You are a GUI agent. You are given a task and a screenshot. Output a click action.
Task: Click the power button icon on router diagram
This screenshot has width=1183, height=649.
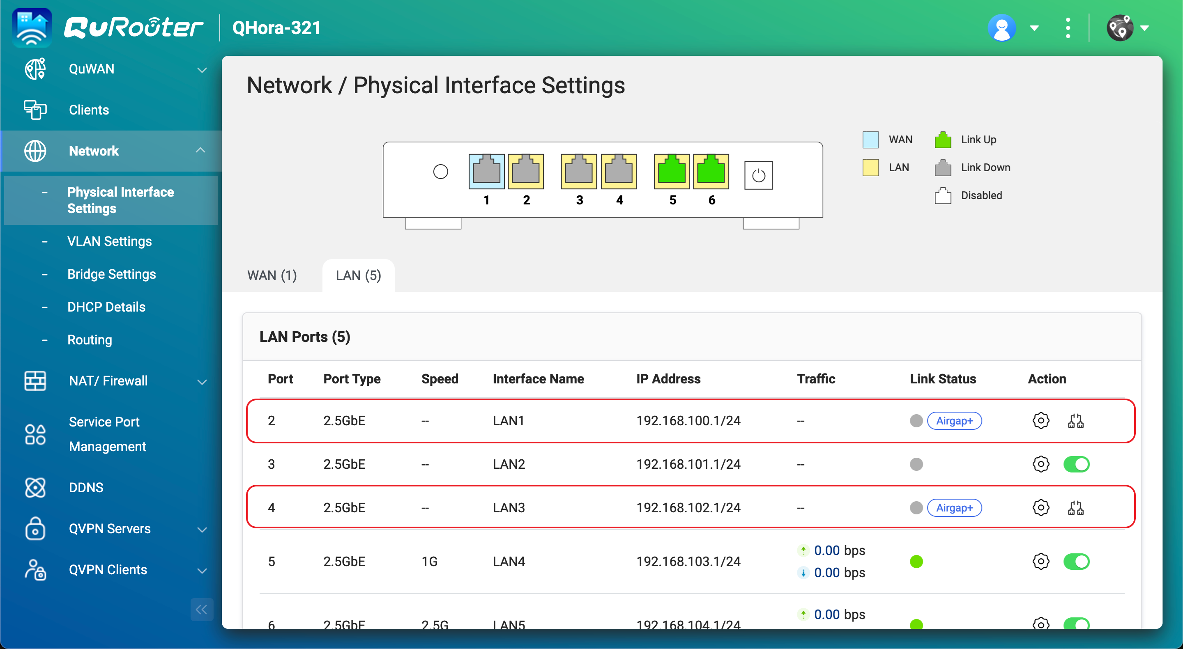coord(758,175)
